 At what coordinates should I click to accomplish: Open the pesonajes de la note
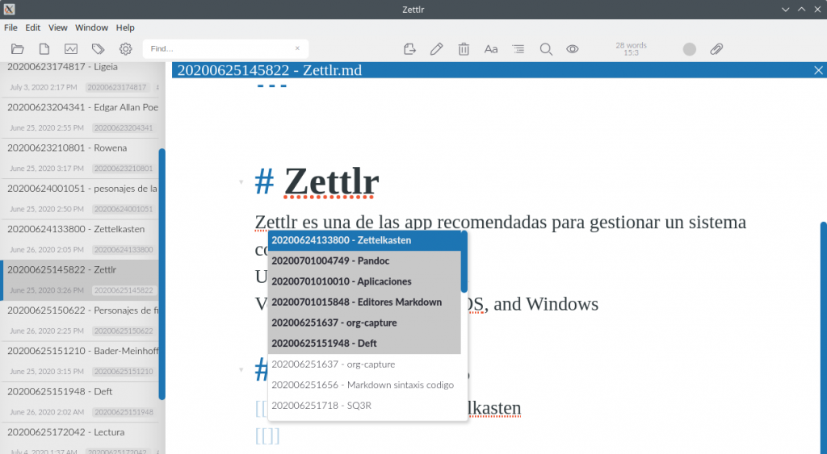(79, 198)
